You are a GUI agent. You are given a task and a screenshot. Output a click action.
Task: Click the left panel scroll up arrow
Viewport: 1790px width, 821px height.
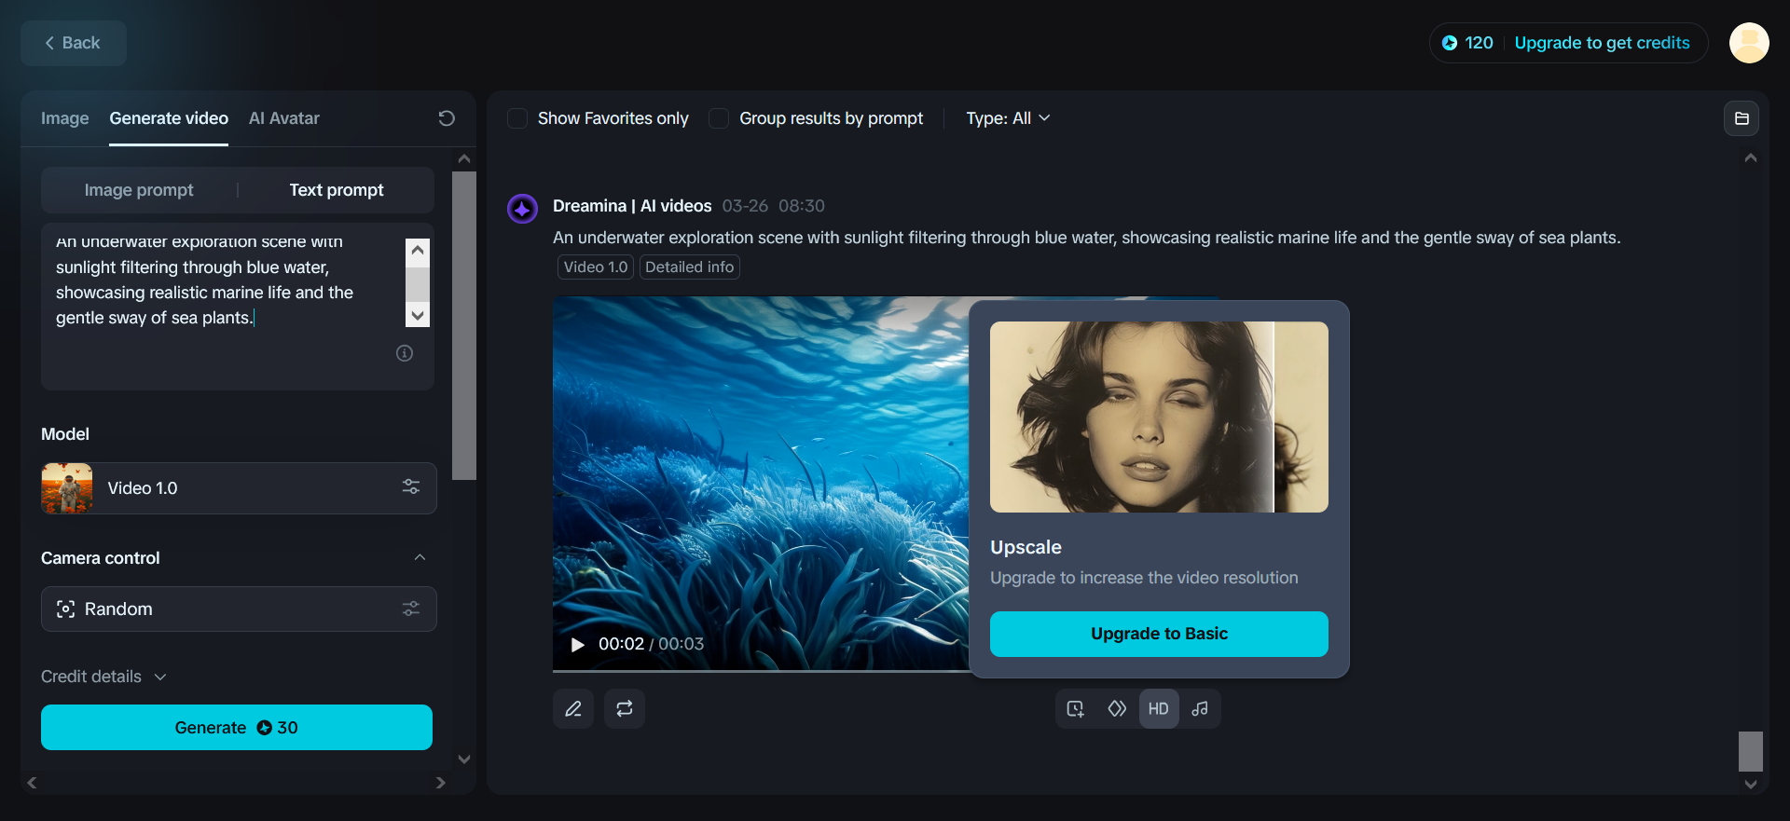click(x=464, y=159)
